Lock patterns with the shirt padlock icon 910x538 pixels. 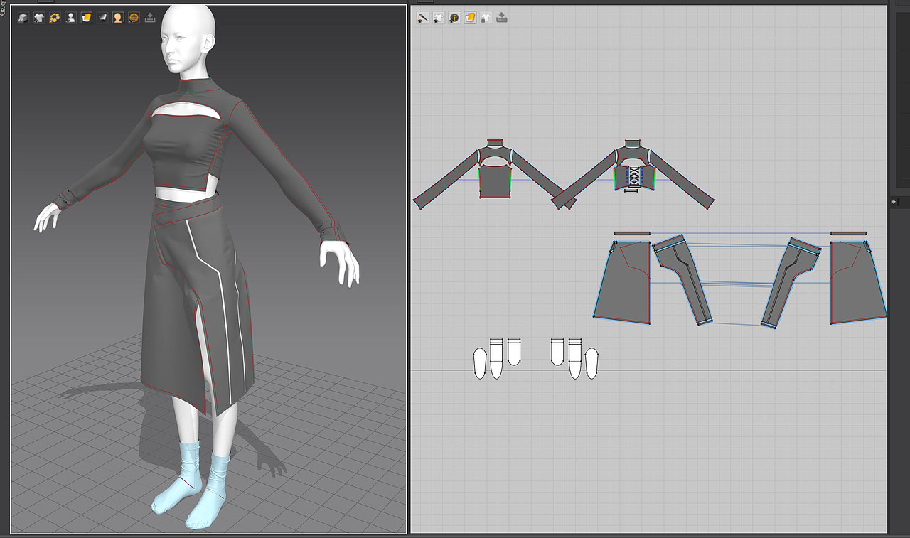click(x=486, y=18)
